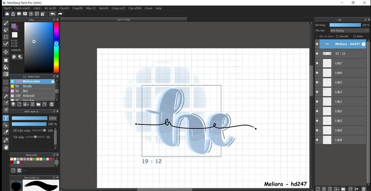Hide the Lớp5 layer
This screenshot has width=371, height=191.
317,82
